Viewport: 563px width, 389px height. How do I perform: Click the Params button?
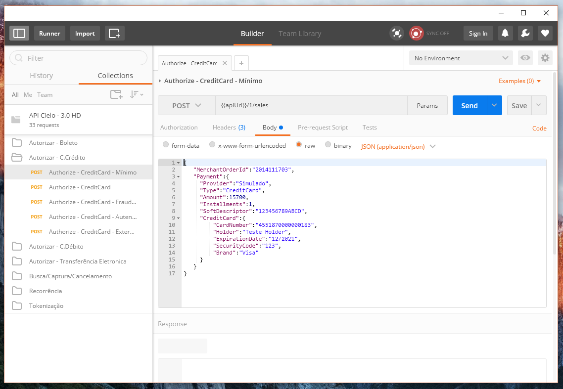pos(427,105)
